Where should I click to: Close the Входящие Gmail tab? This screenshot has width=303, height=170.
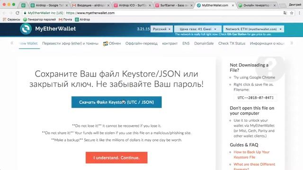click(x=108, y=5)
